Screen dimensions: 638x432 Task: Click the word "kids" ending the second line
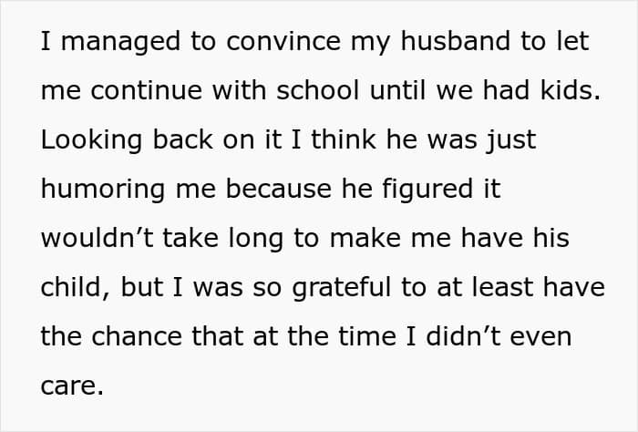[572, 92]
